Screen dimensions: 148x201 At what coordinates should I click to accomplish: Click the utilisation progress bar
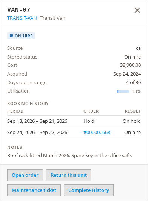pos(123,91)
